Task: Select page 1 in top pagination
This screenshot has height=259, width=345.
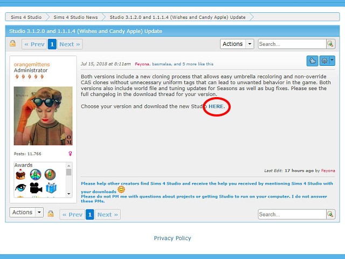Action: tap(52, 44)
